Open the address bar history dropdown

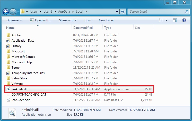[x=117, y=12]
